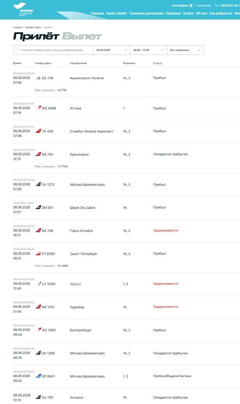240x404 pixels.
Task: Expand the time range 06:00 - 12:00 selector
Action: (x=148, y=50)
